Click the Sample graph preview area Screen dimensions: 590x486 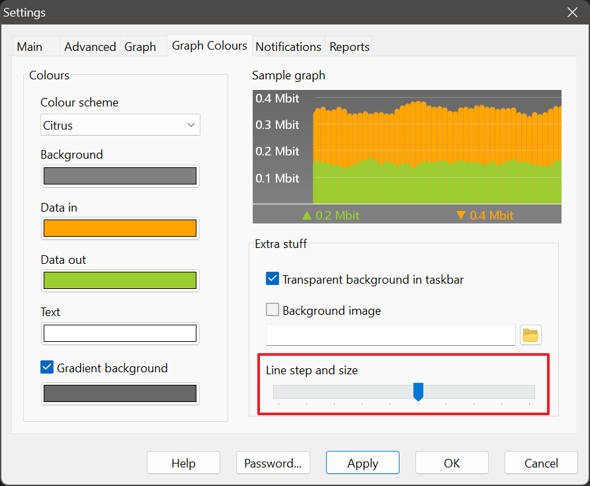click(x=407, y=157)
